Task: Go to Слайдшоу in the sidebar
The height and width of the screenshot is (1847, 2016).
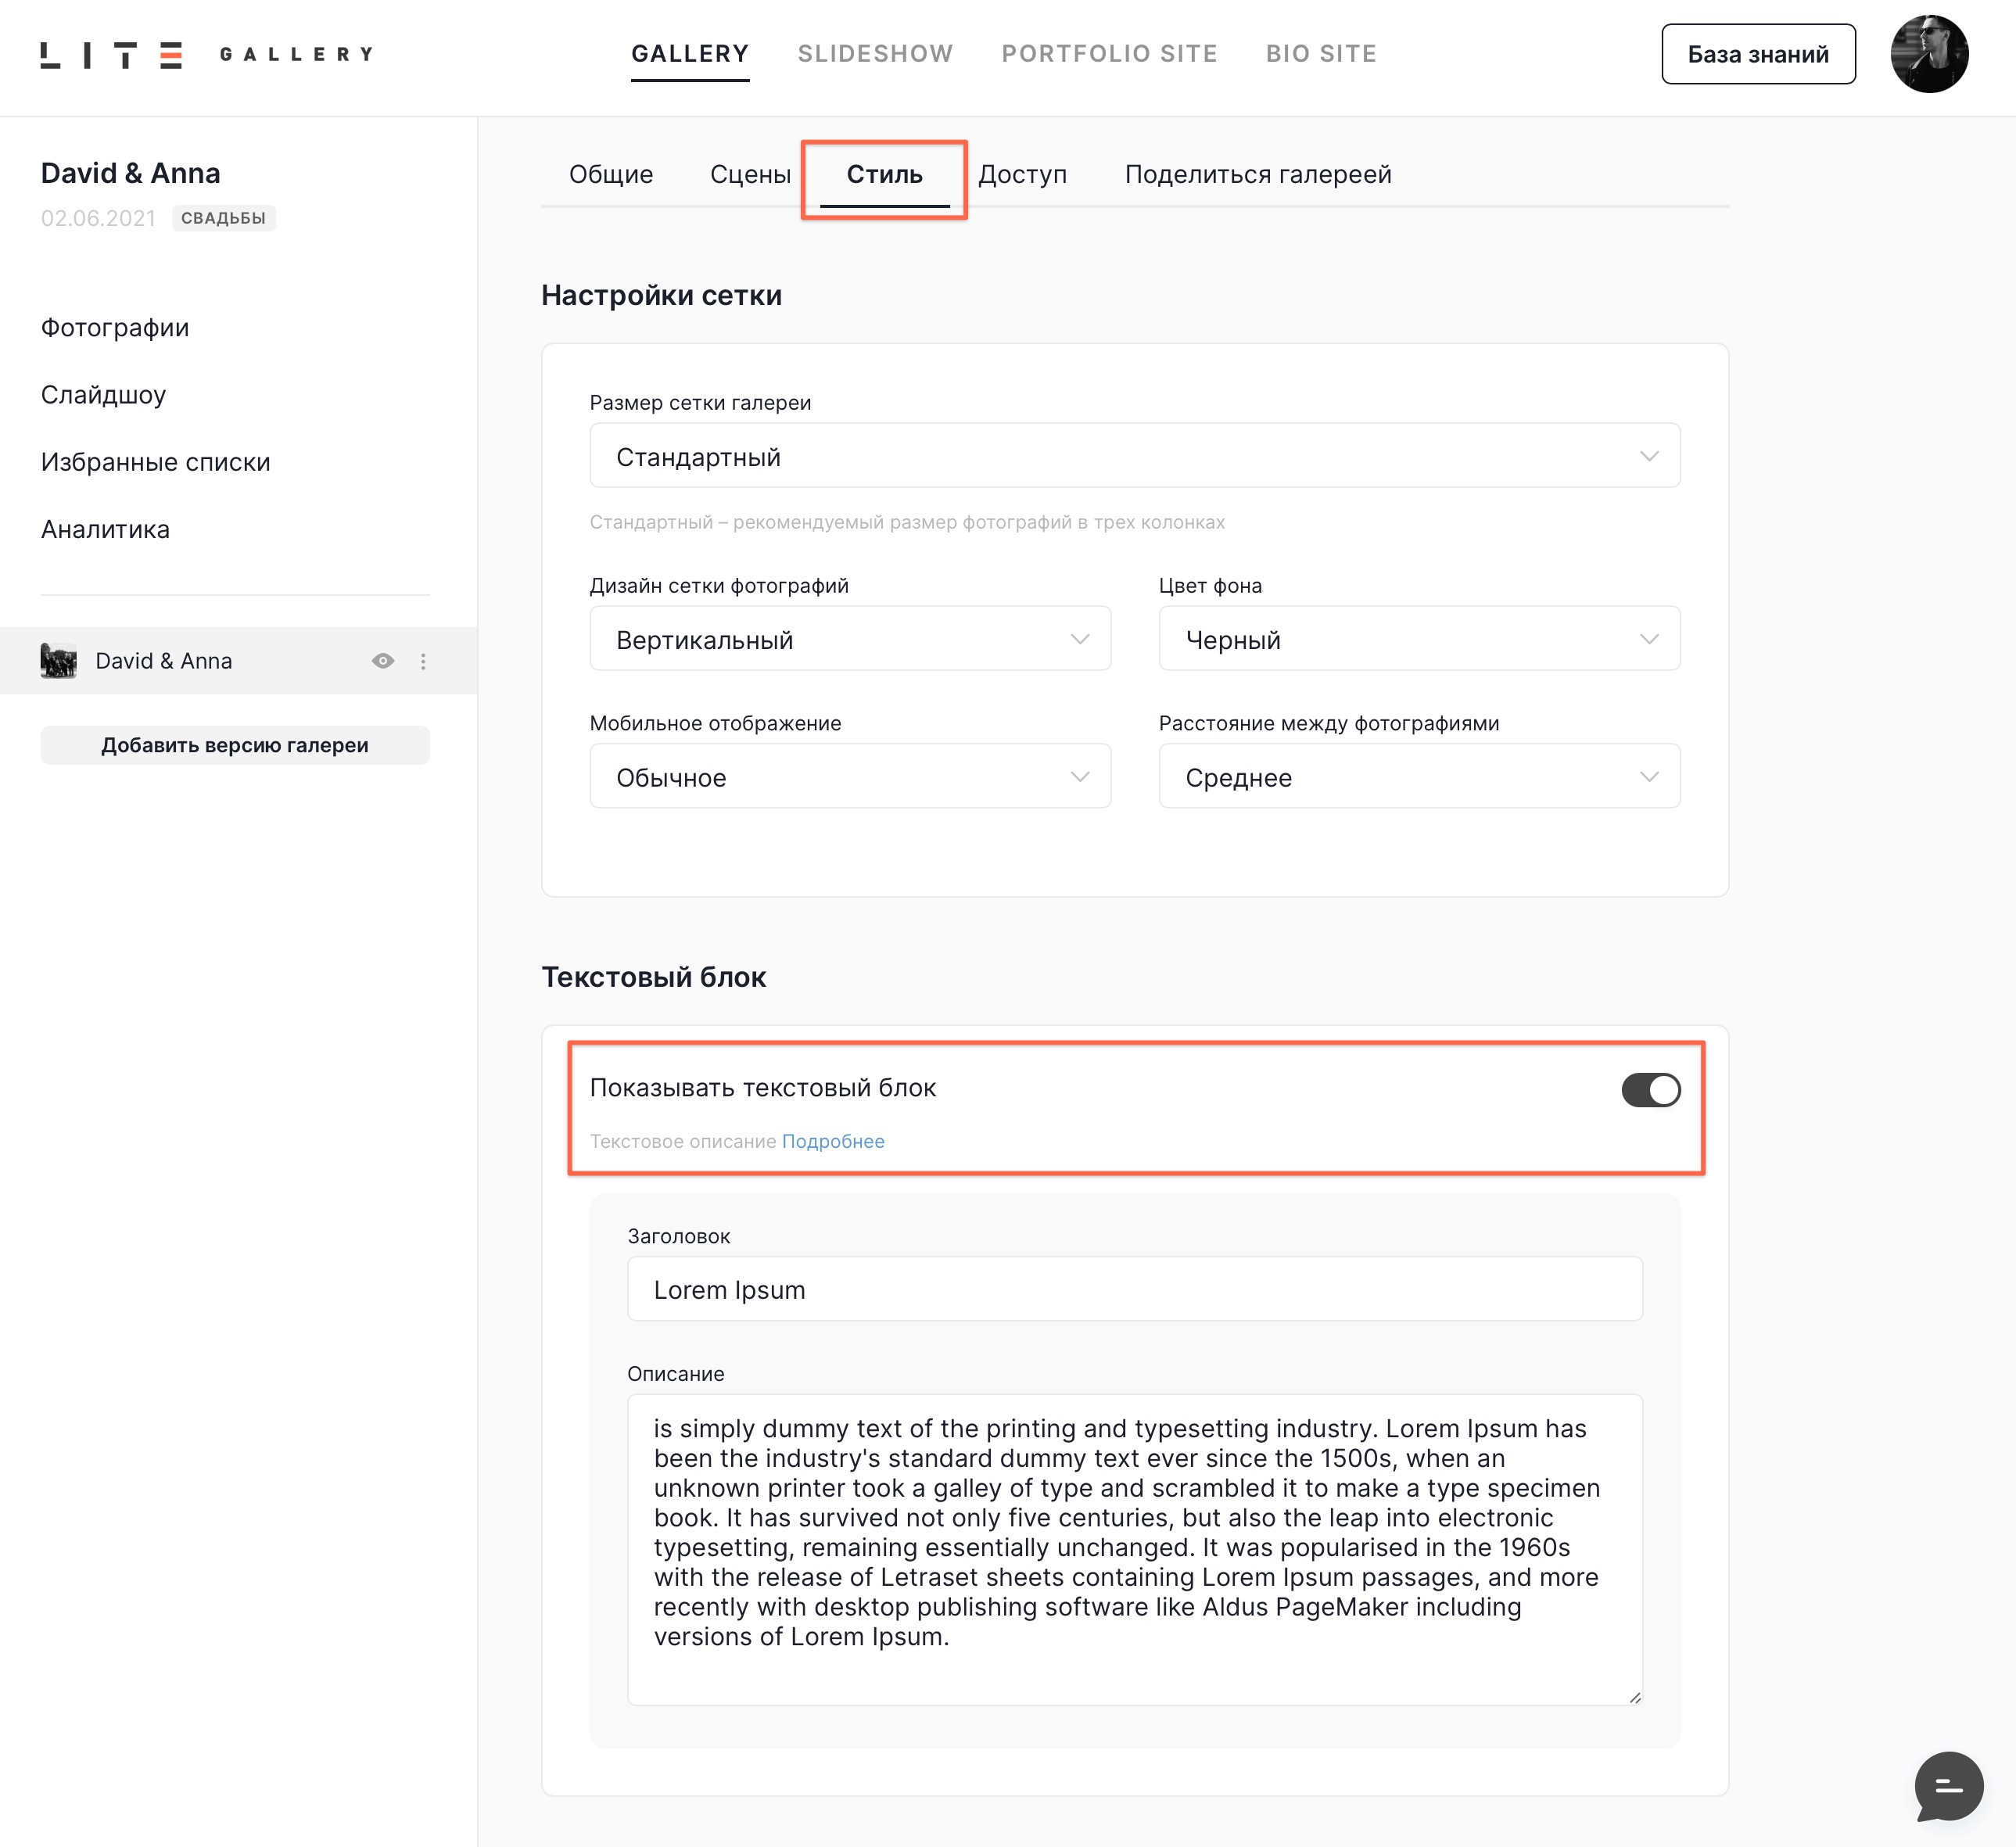Action: tap(103, 395)
